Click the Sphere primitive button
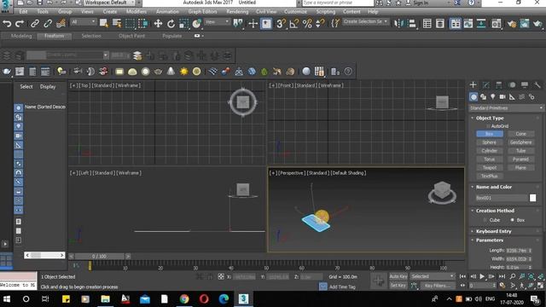Viewport: 546px width, 307px height. pos(489,142)
